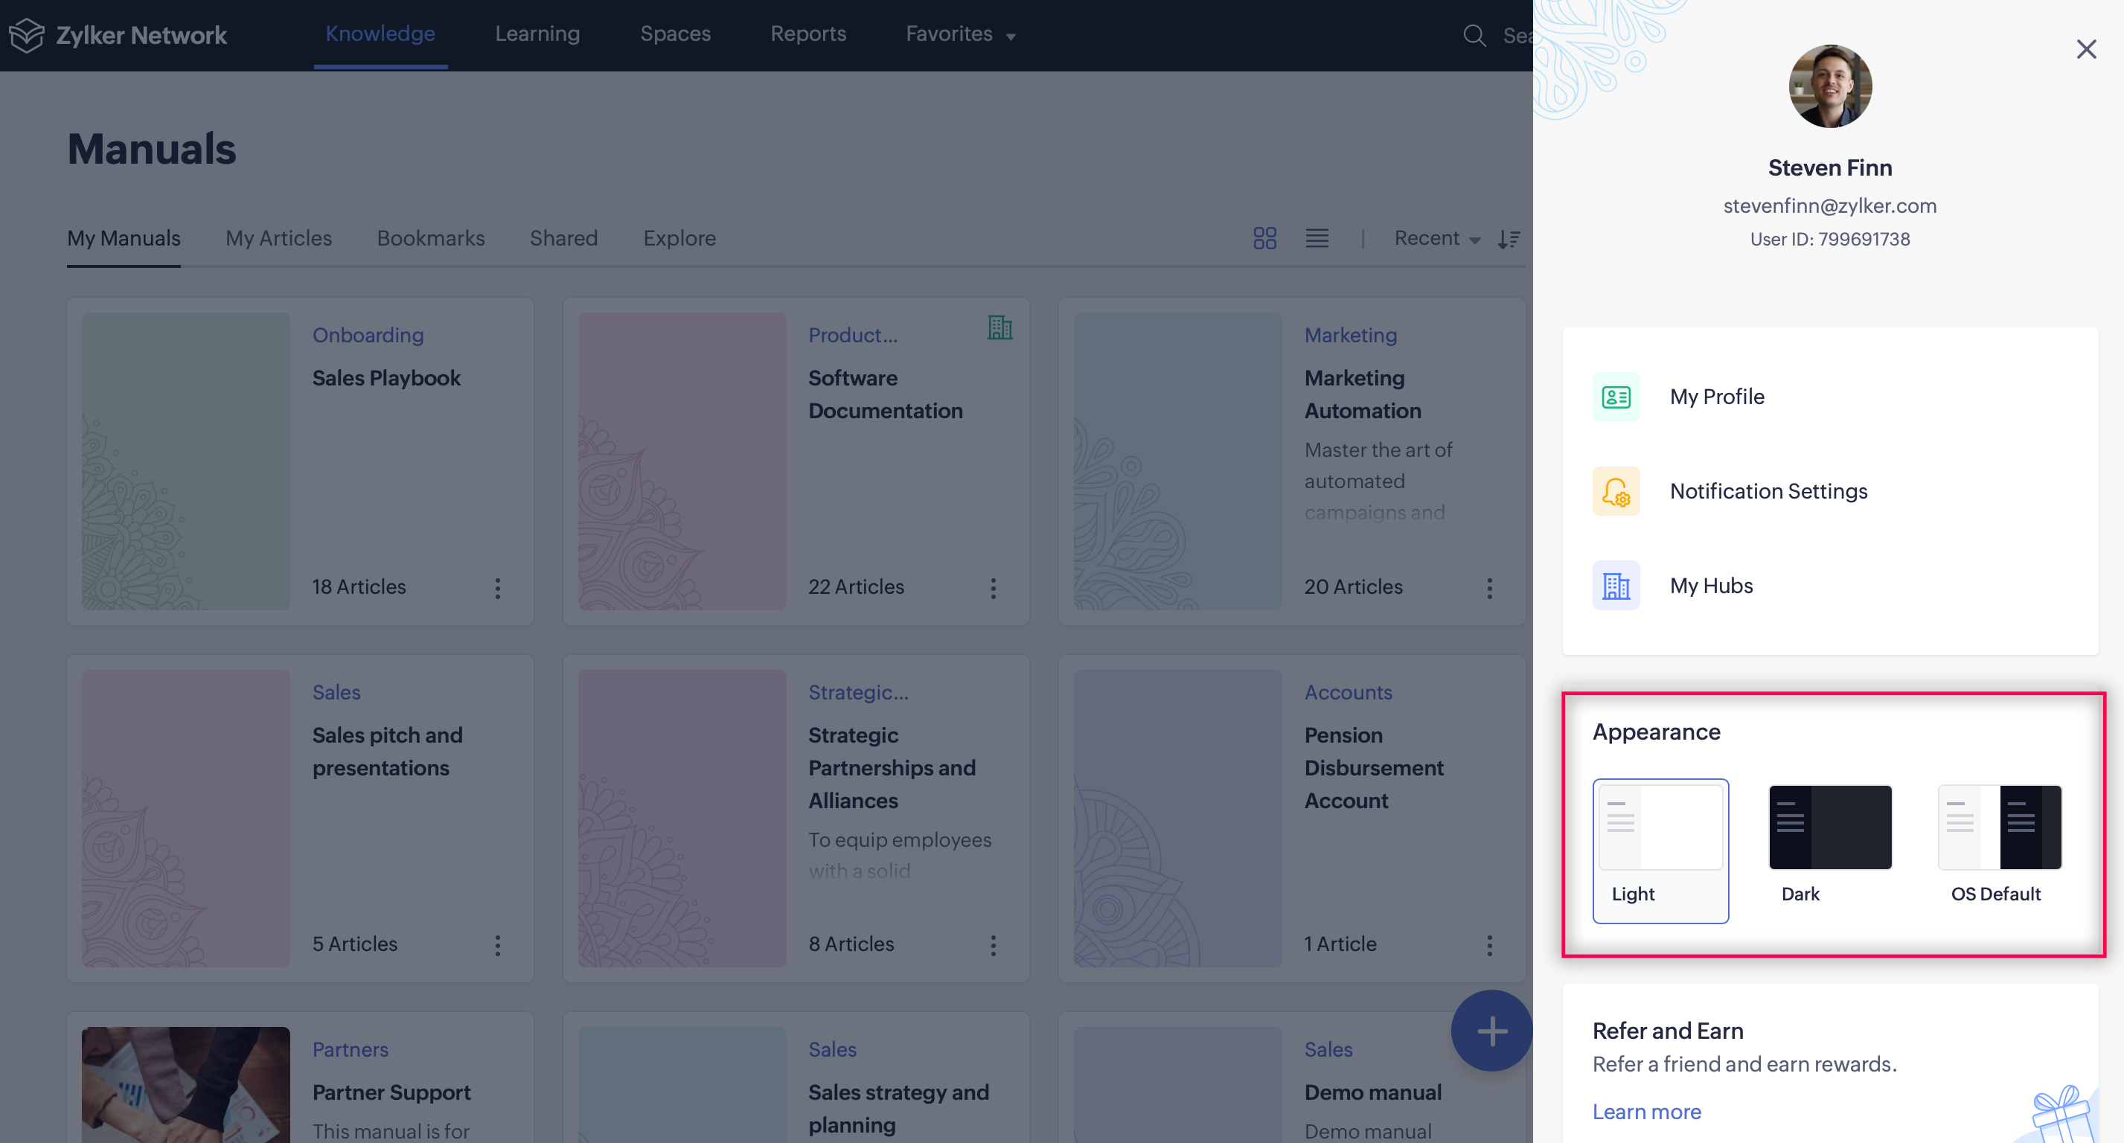The width and height of the screenshot is (2124, 1143).
Task: Switch to grid view layout icon
Action: 1264,238
